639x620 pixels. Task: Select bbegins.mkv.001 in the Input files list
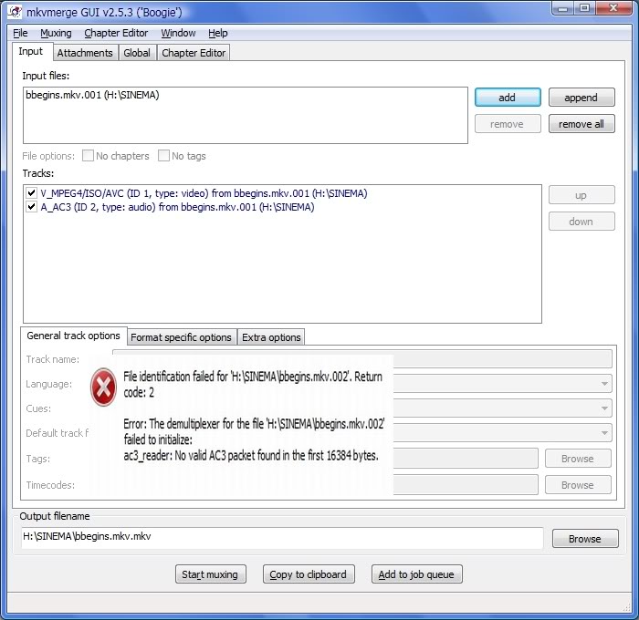92,95
